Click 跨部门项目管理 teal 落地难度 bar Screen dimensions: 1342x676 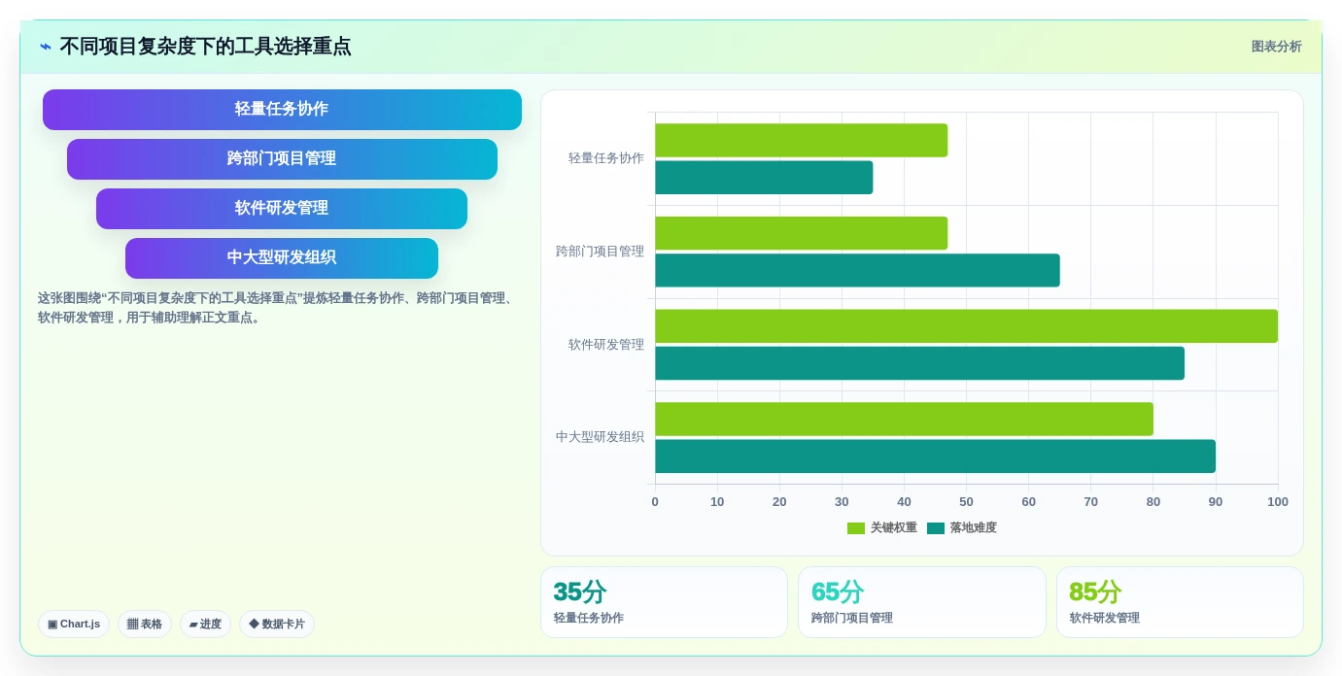pyautogui.click(x=858, y=270)
